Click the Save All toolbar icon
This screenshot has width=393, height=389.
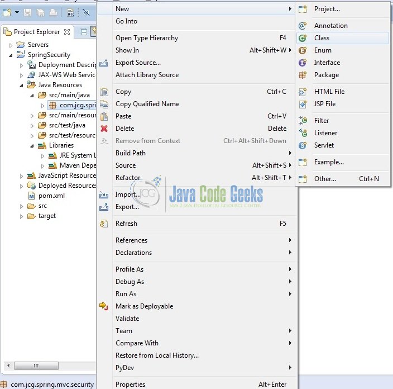[40, 12]
